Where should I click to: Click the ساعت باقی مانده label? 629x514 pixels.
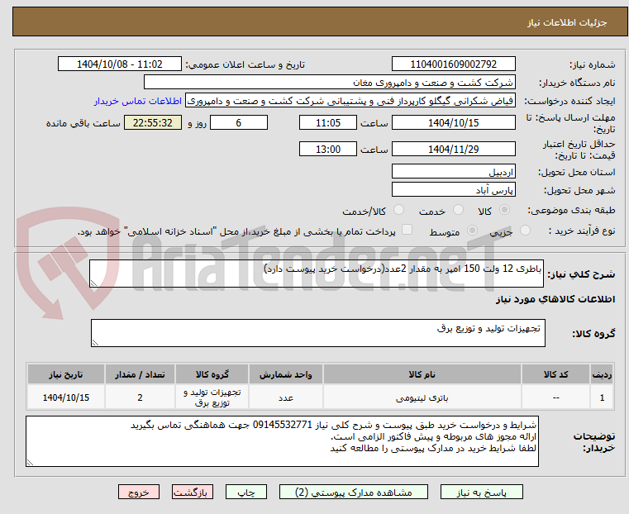pyautogui.click(x=83, y=123)
